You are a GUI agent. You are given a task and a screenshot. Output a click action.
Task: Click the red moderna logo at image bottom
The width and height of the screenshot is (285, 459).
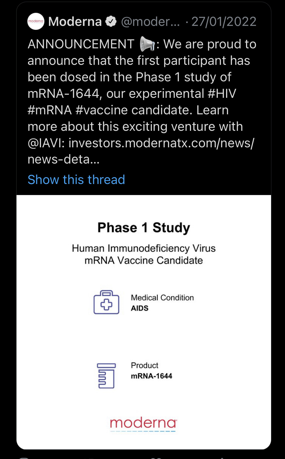(143, 423)
